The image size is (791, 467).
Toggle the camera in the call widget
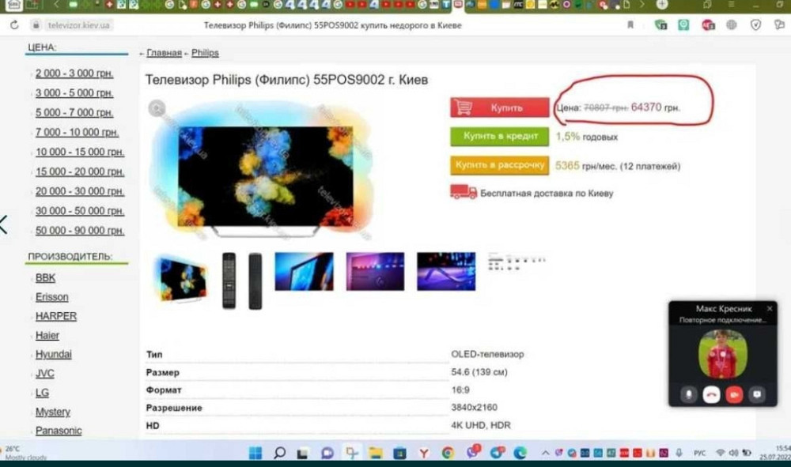click(x=734, y=394)
